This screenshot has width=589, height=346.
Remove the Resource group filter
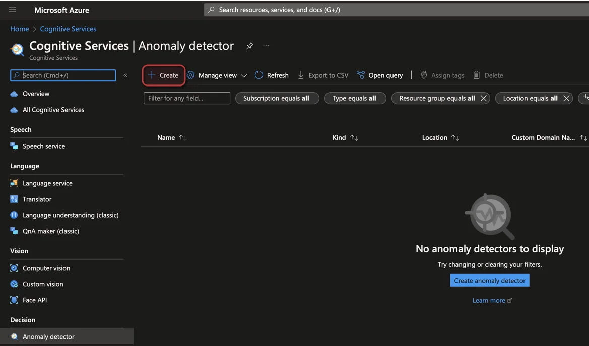484,98
